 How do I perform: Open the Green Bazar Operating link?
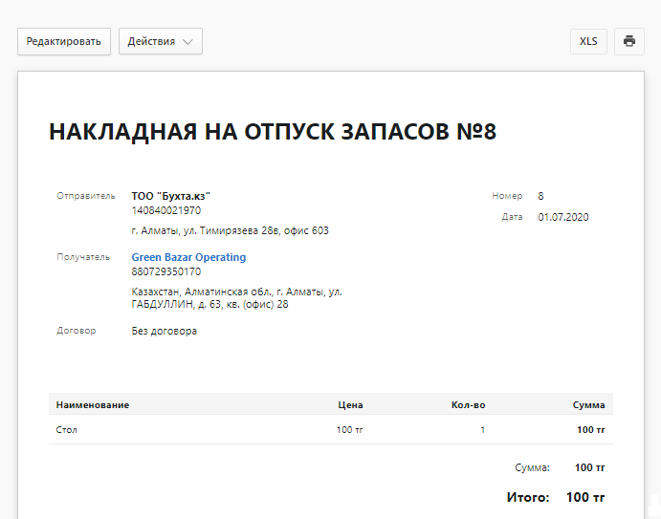(188, 257)
